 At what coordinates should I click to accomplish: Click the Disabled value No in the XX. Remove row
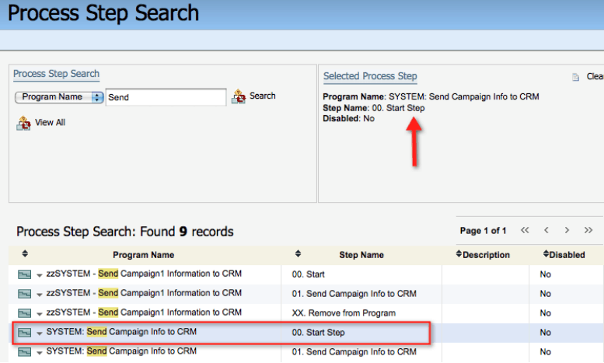(x=546, y=313)
